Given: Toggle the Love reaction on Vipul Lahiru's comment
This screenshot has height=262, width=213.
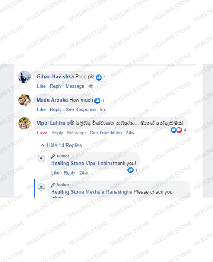Looking at the screenshot, I should click(42, 133).
